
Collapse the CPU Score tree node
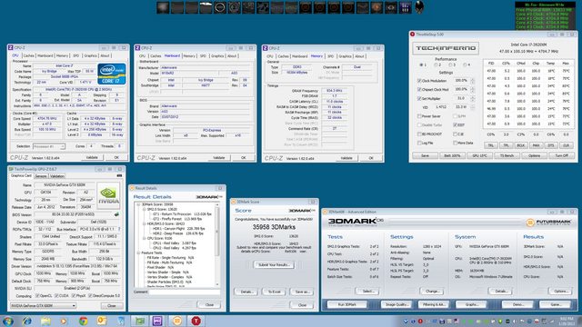144,238
